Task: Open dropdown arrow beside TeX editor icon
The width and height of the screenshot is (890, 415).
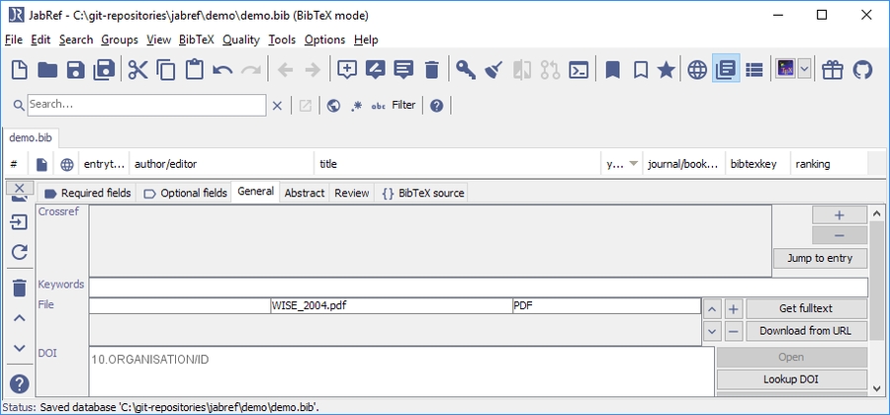Action: pyautogui.click(x=804, y=69)
